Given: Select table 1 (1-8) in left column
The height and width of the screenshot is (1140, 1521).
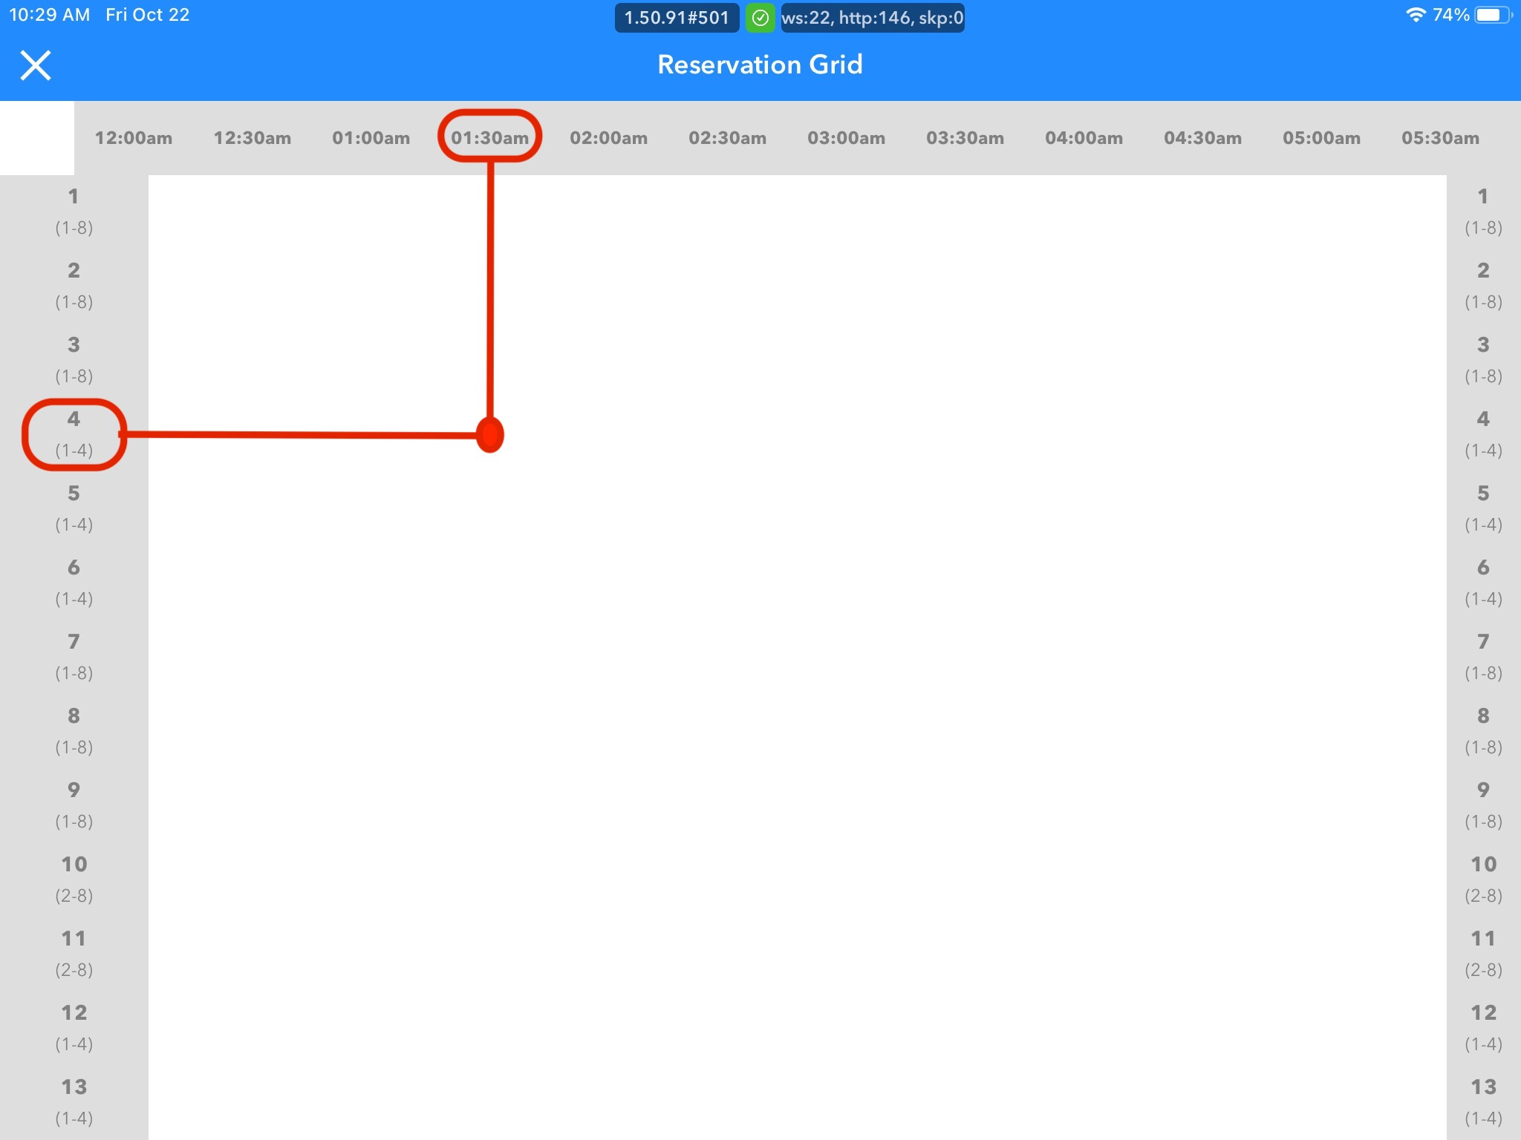Looking at the screenshot, I should click(74, 212).
